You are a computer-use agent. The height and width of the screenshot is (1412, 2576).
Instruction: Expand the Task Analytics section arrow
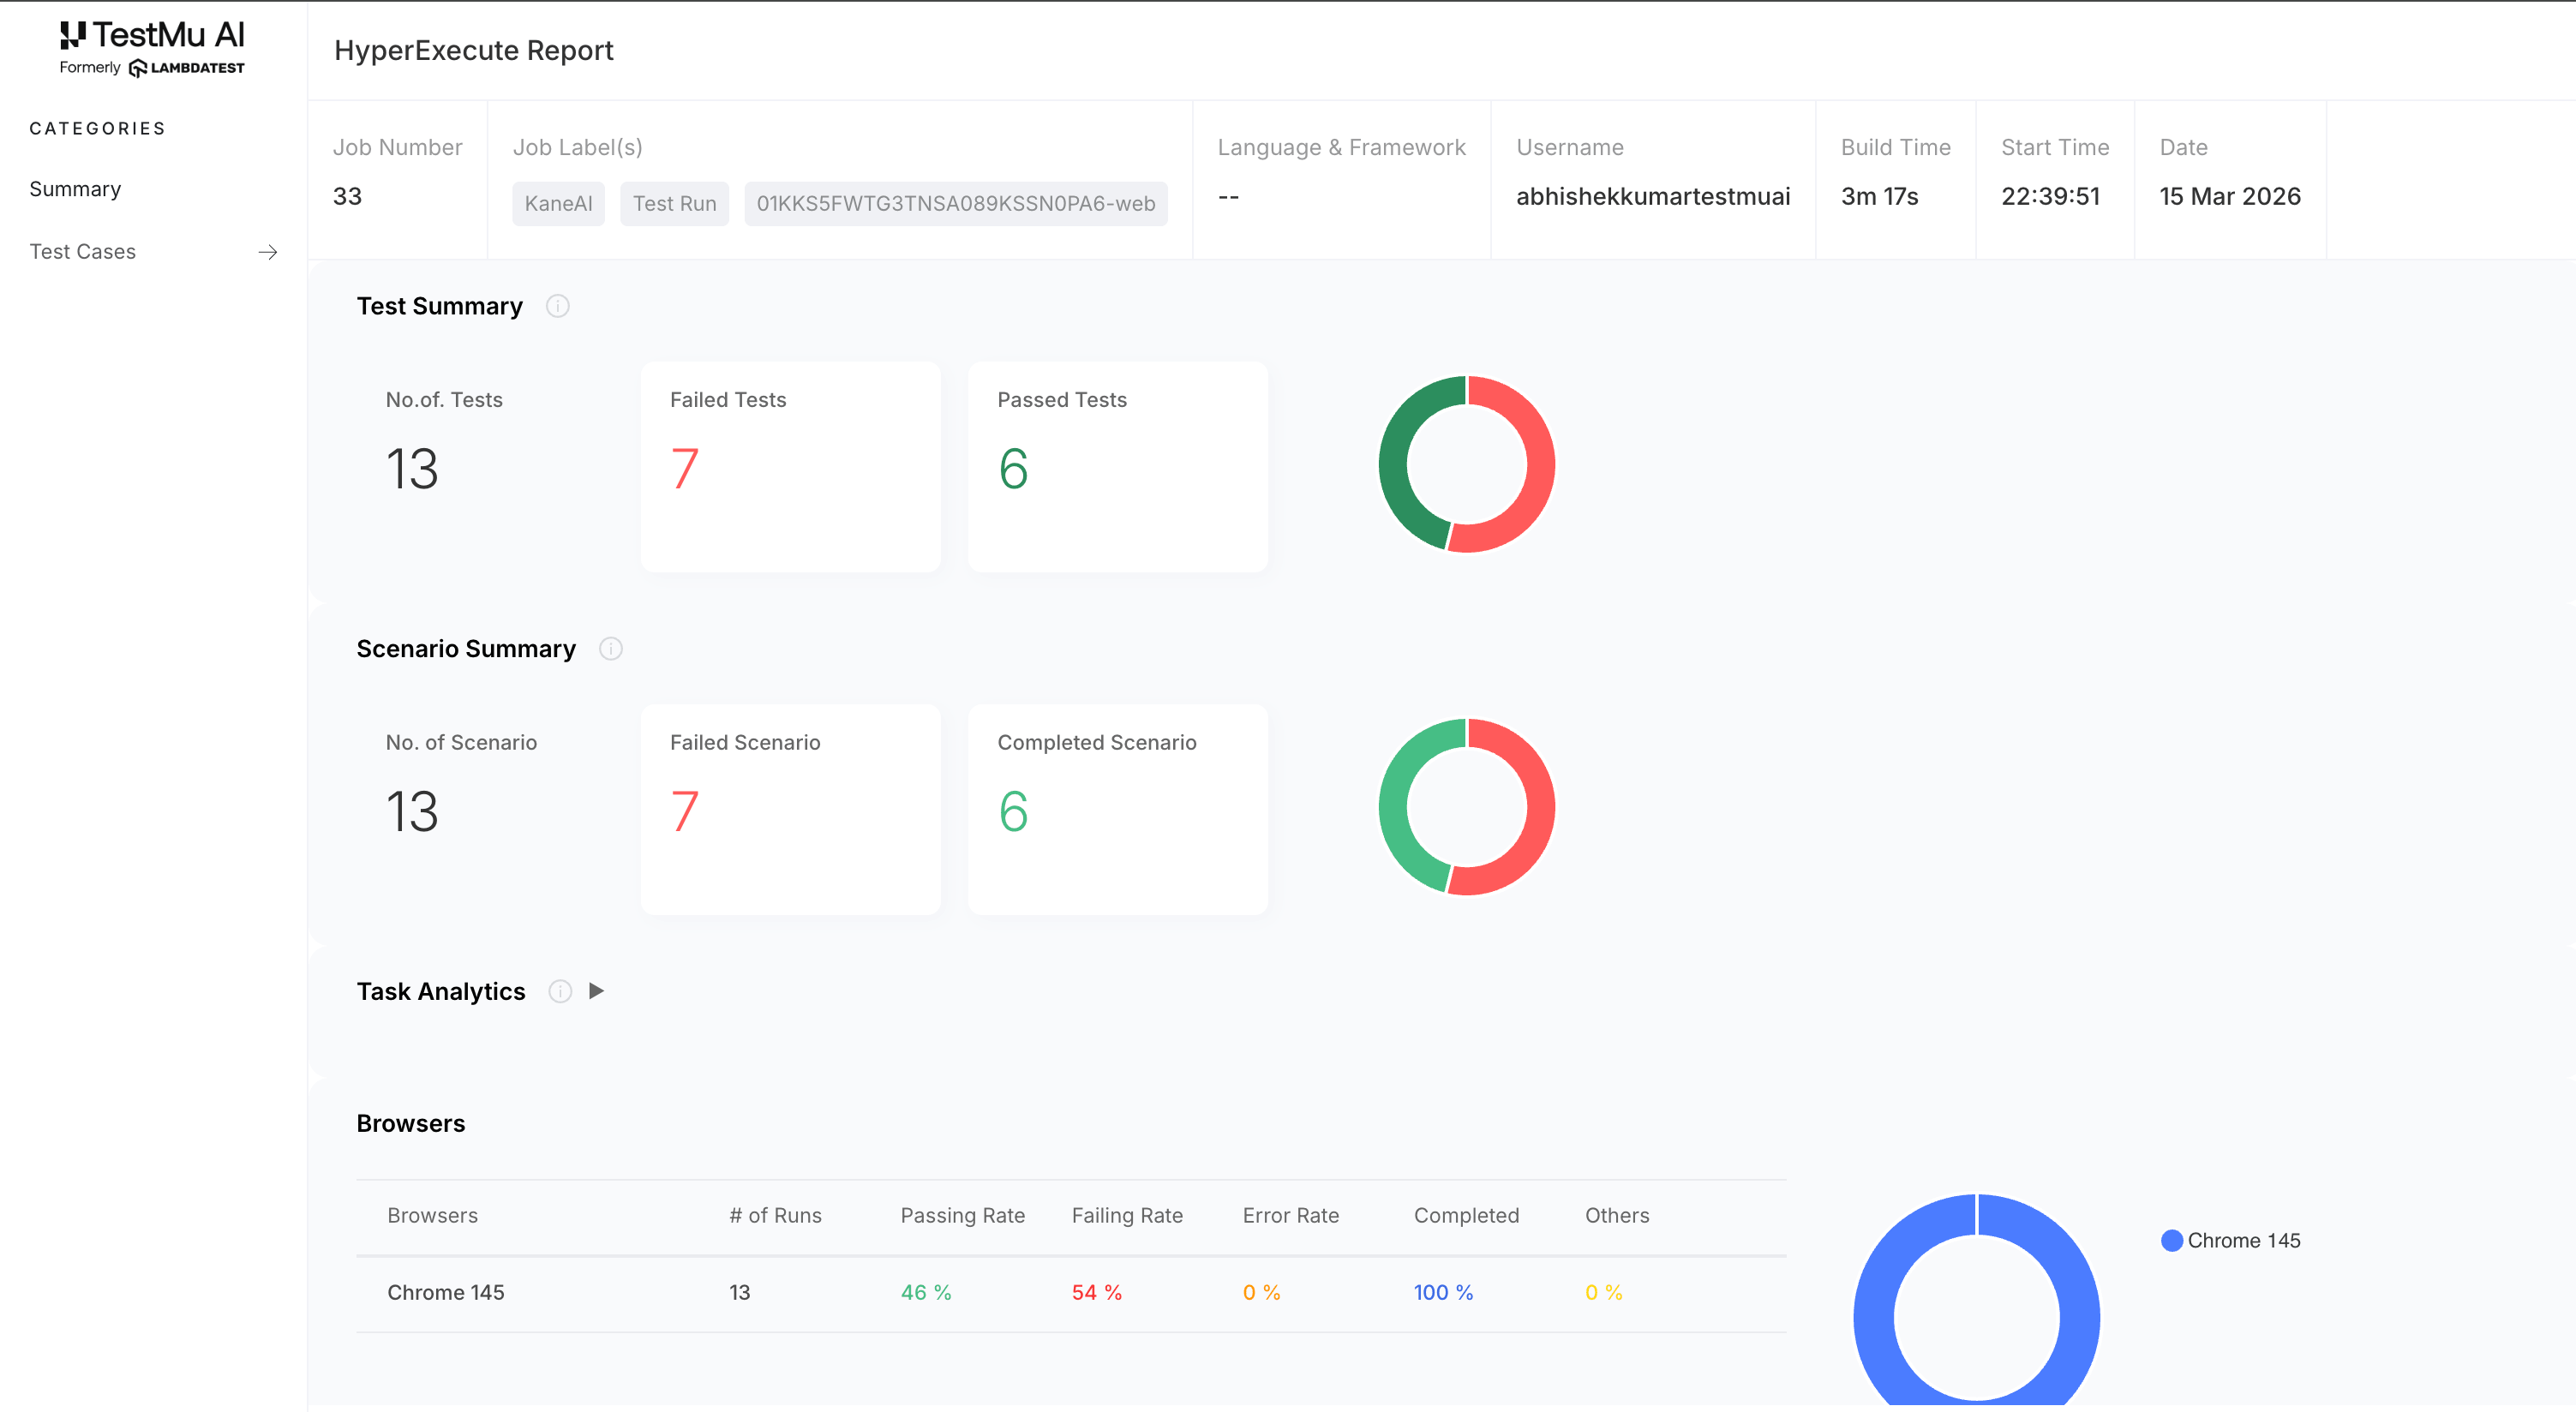[597, 991]
